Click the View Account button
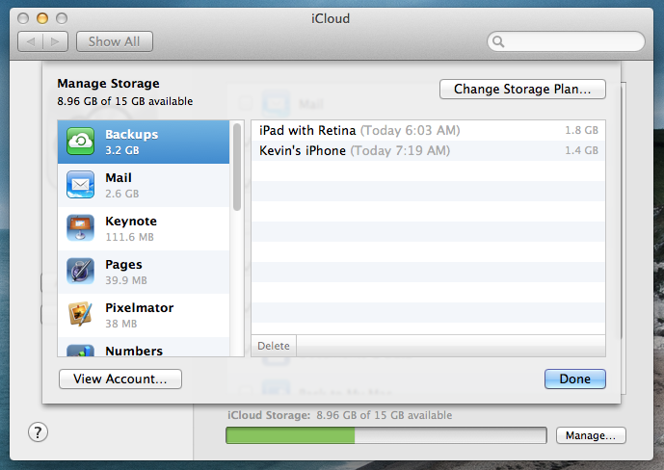 [x=120, y=379]
